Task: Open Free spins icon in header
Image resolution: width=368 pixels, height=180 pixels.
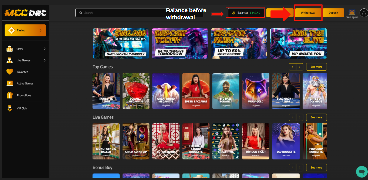Action: pyautogui.click(x=352, y=12)
